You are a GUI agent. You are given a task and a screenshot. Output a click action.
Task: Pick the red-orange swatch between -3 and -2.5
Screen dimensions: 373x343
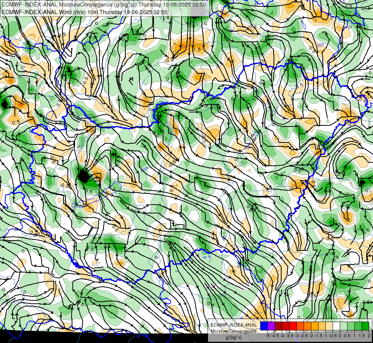point(300,326)
